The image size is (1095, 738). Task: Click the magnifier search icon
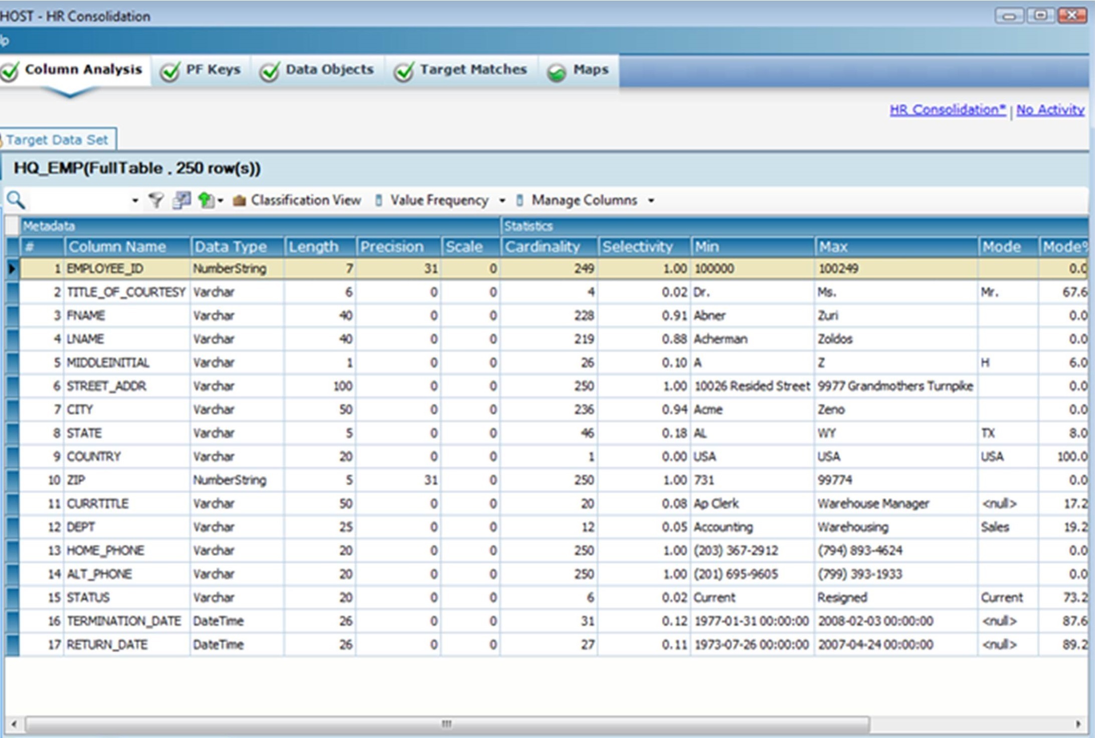16,200
